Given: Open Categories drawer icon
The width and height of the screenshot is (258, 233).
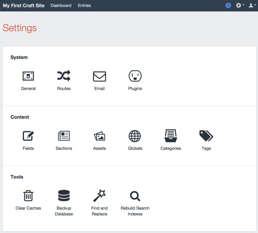Looking at the screenshot, I should click(x=171, y=136).
